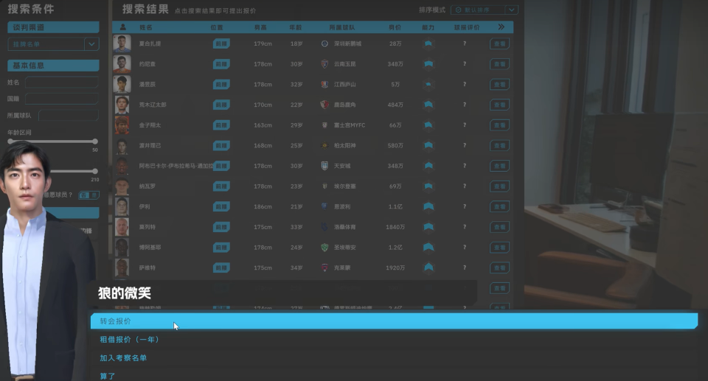Image resolution: width=708 pixels, height=381 pixels.
Task: Click 克莱蒙 club badge icon
Action: point(324,268)
